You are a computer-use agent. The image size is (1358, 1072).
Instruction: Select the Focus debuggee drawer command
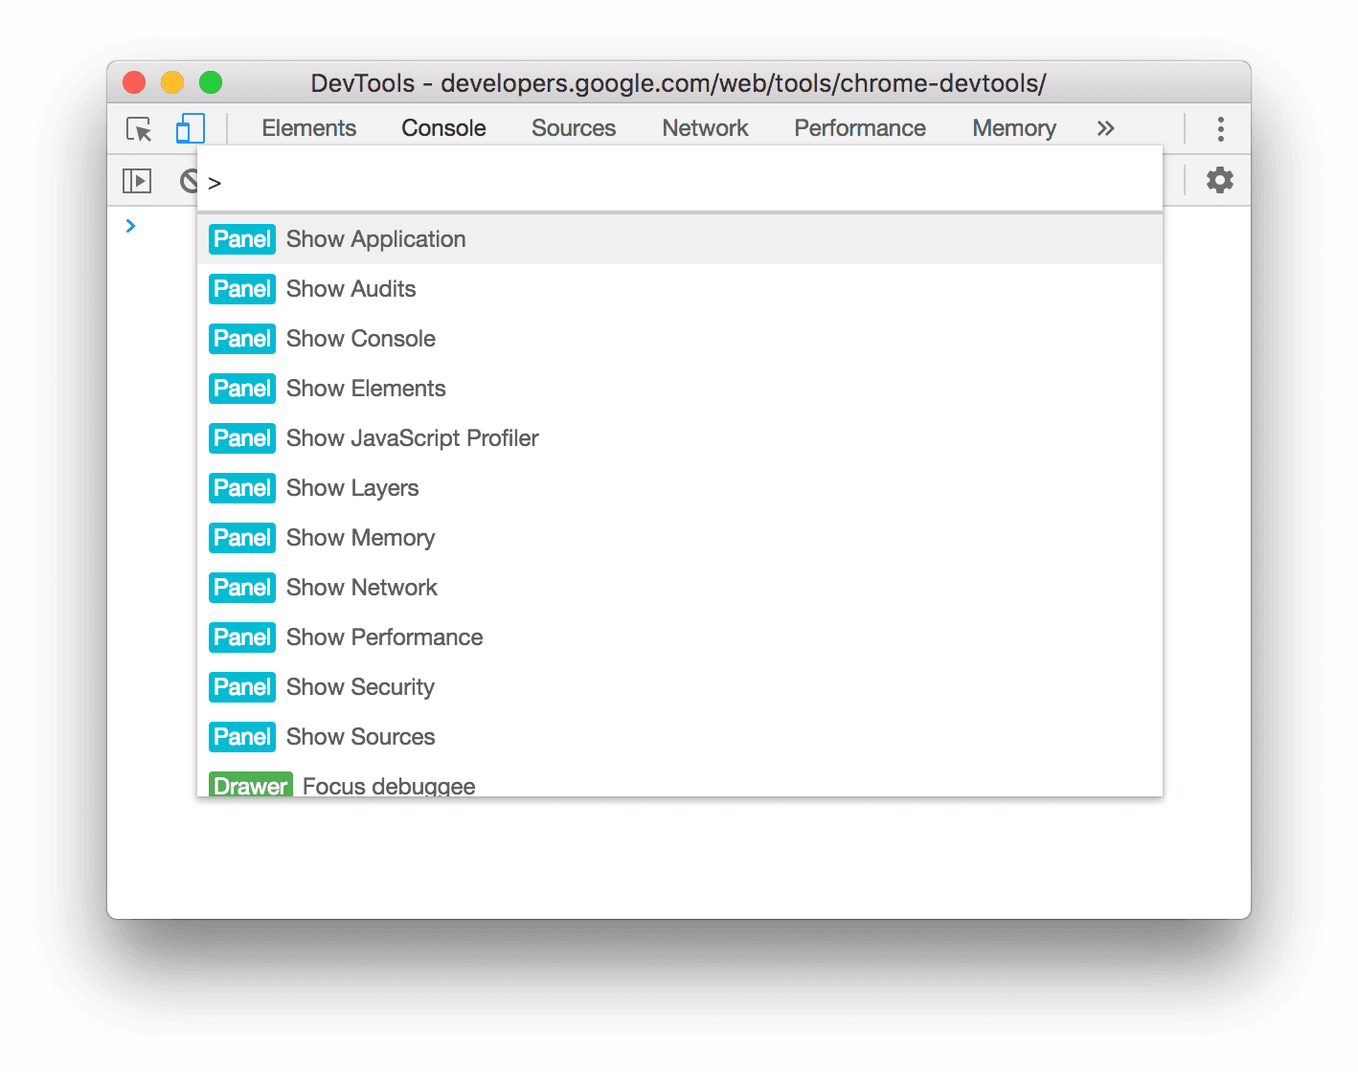coord(388,785)
